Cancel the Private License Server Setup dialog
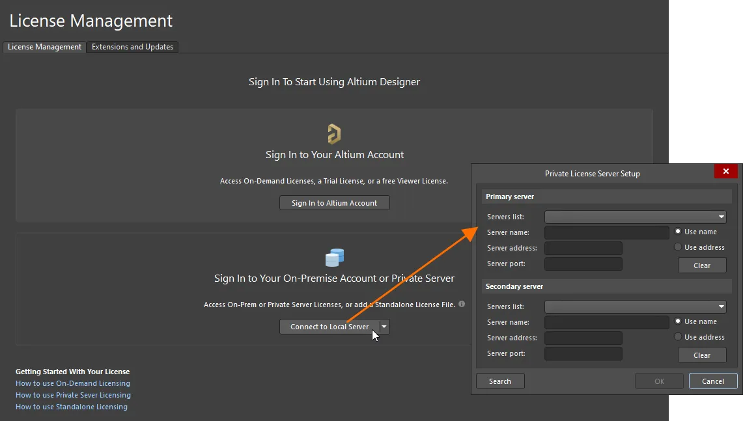The image size is (743, 421). [x=713, y=381]
